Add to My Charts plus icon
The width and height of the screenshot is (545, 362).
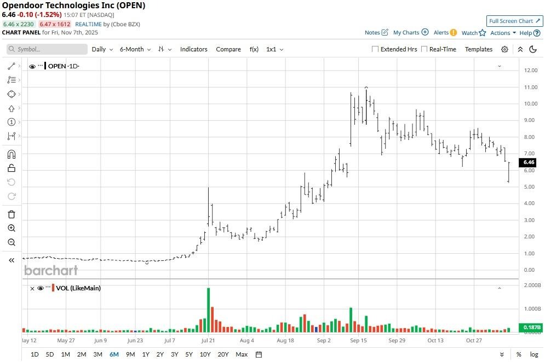pos(424,32)
